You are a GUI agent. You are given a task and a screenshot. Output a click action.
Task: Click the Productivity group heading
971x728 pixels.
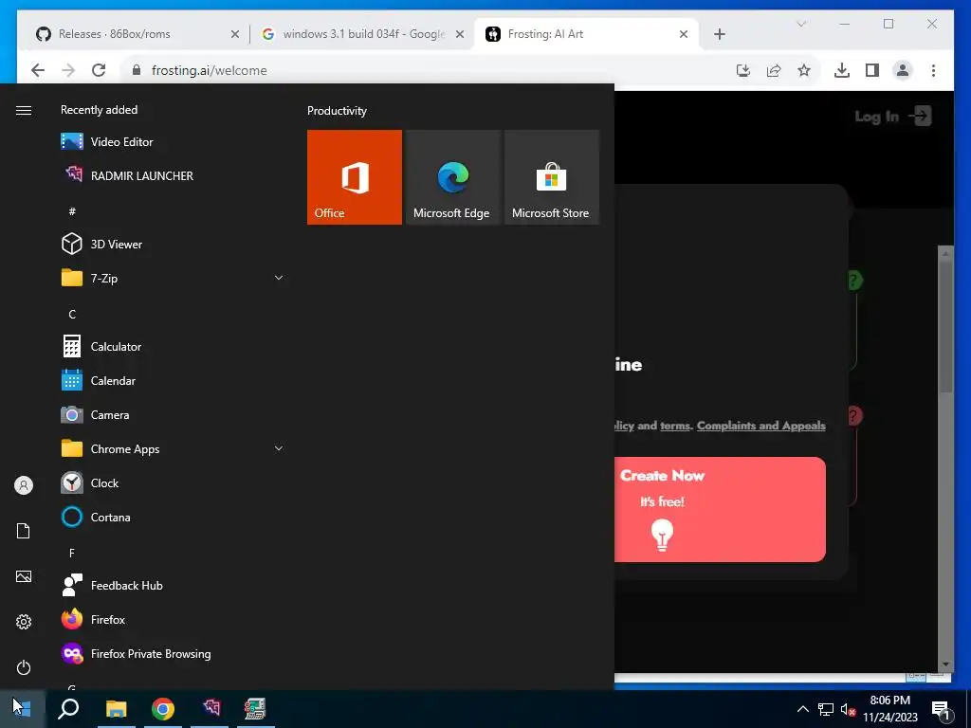(x=337, y=111)
